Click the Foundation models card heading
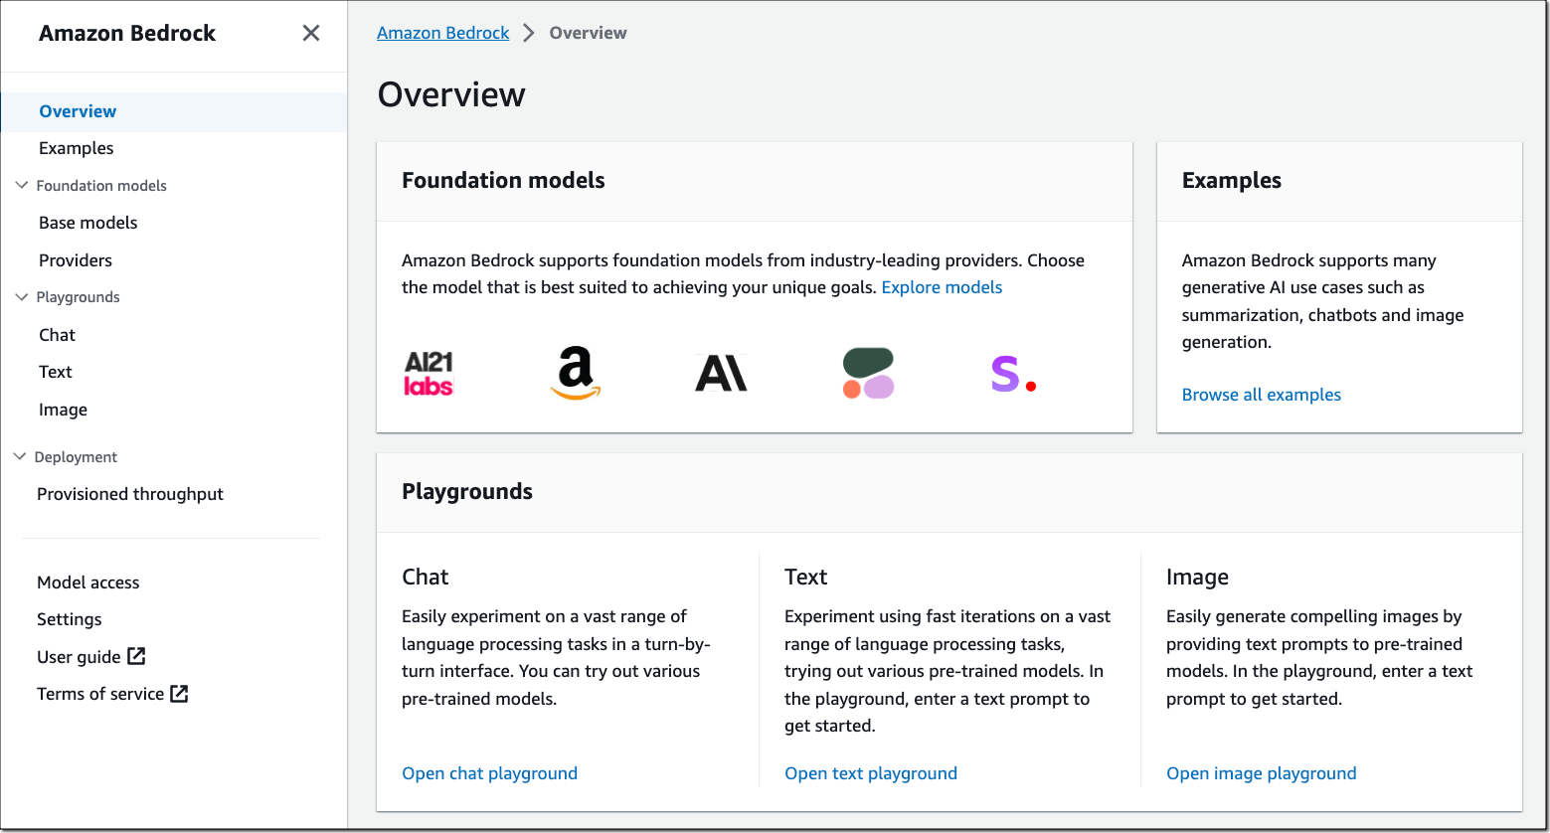 click(503, 180)
